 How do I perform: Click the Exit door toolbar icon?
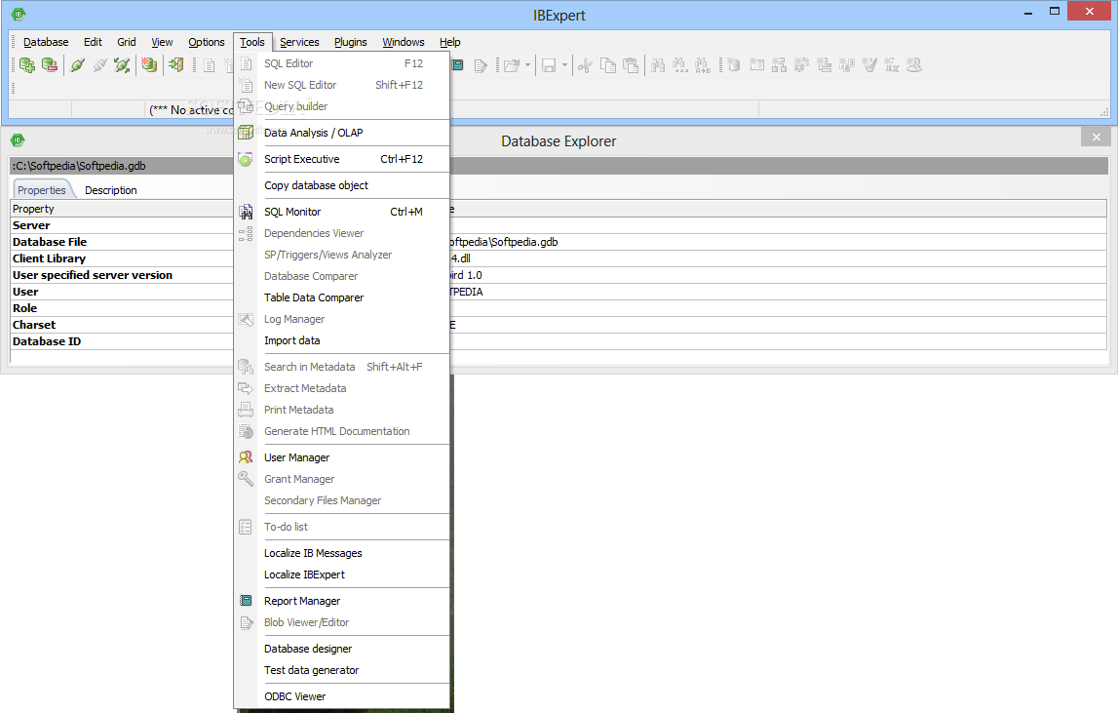pos(176,65)
